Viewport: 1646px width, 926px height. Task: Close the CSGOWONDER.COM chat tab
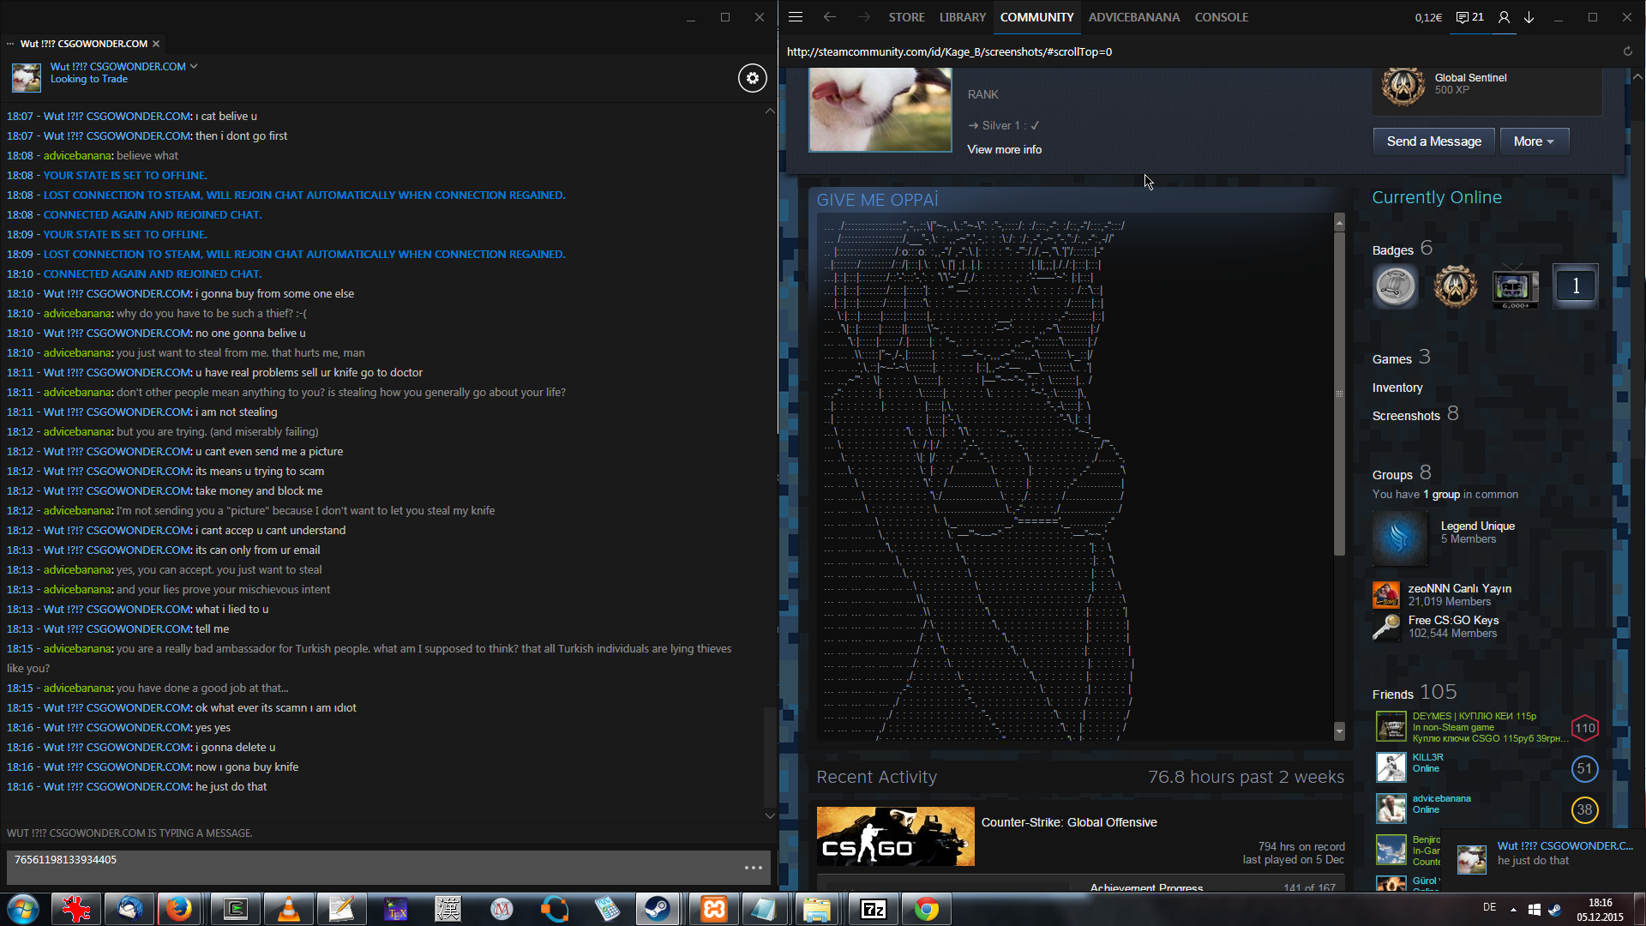pyautogui.click(x=156, y=44)
